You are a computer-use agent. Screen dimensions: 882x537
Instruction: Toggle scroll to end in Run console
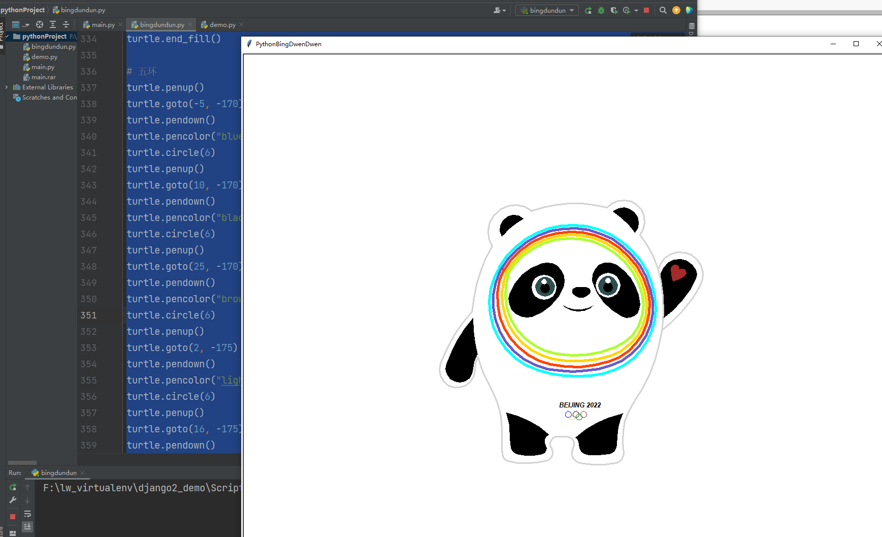27,527
